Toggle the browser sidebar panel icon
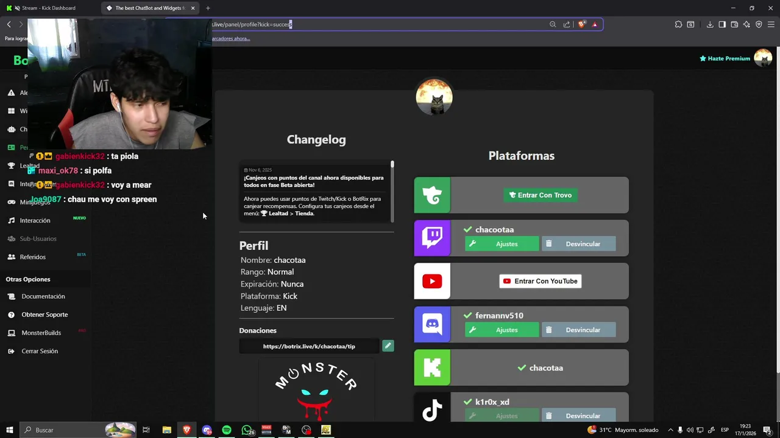 click(x=722, y=24)
